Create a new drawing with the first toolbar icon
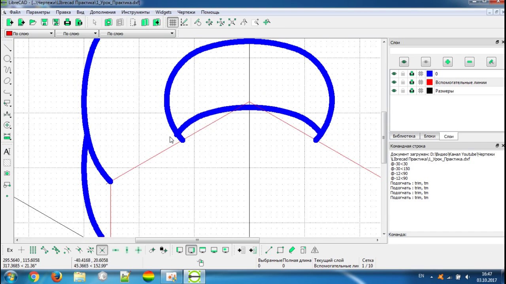Viewport: 506px width, 284px height. point(10,22)
